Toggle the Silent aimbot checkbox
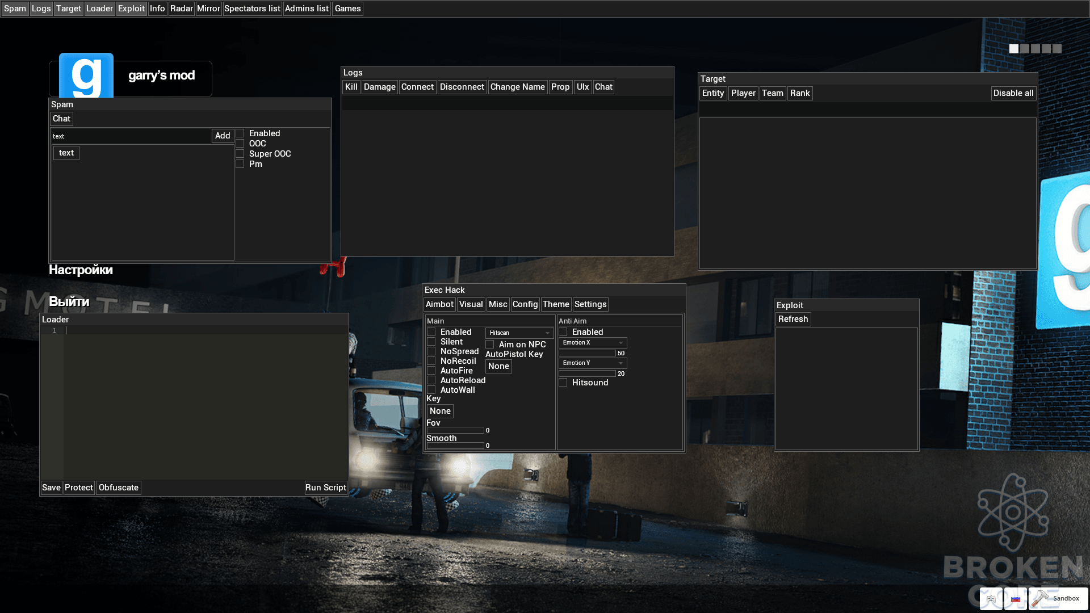Viewport: 1090px width, 613px height. (431, 342)
